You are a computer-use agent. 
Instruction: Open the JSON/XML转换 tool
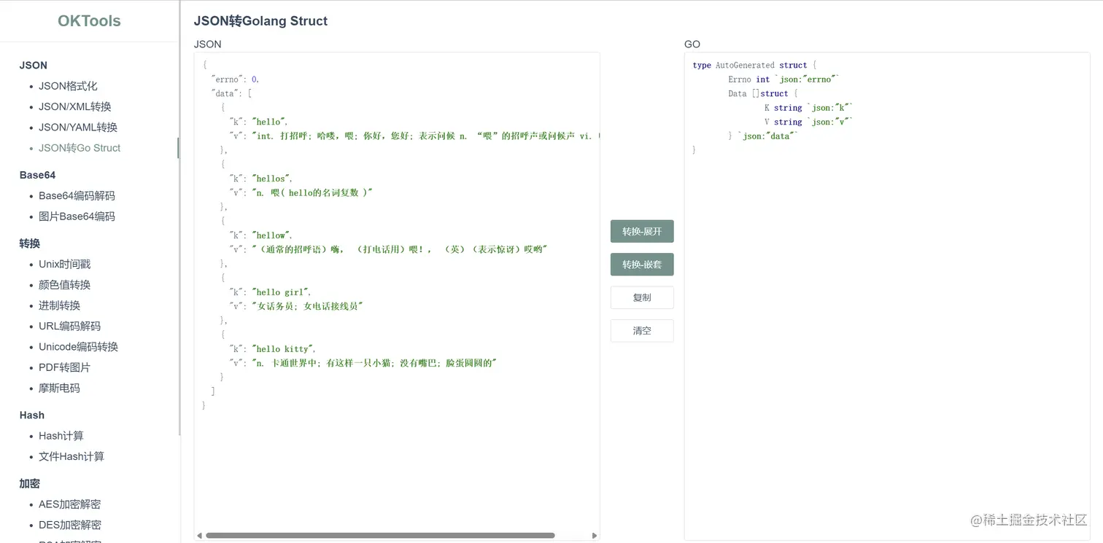pos(75,106)
